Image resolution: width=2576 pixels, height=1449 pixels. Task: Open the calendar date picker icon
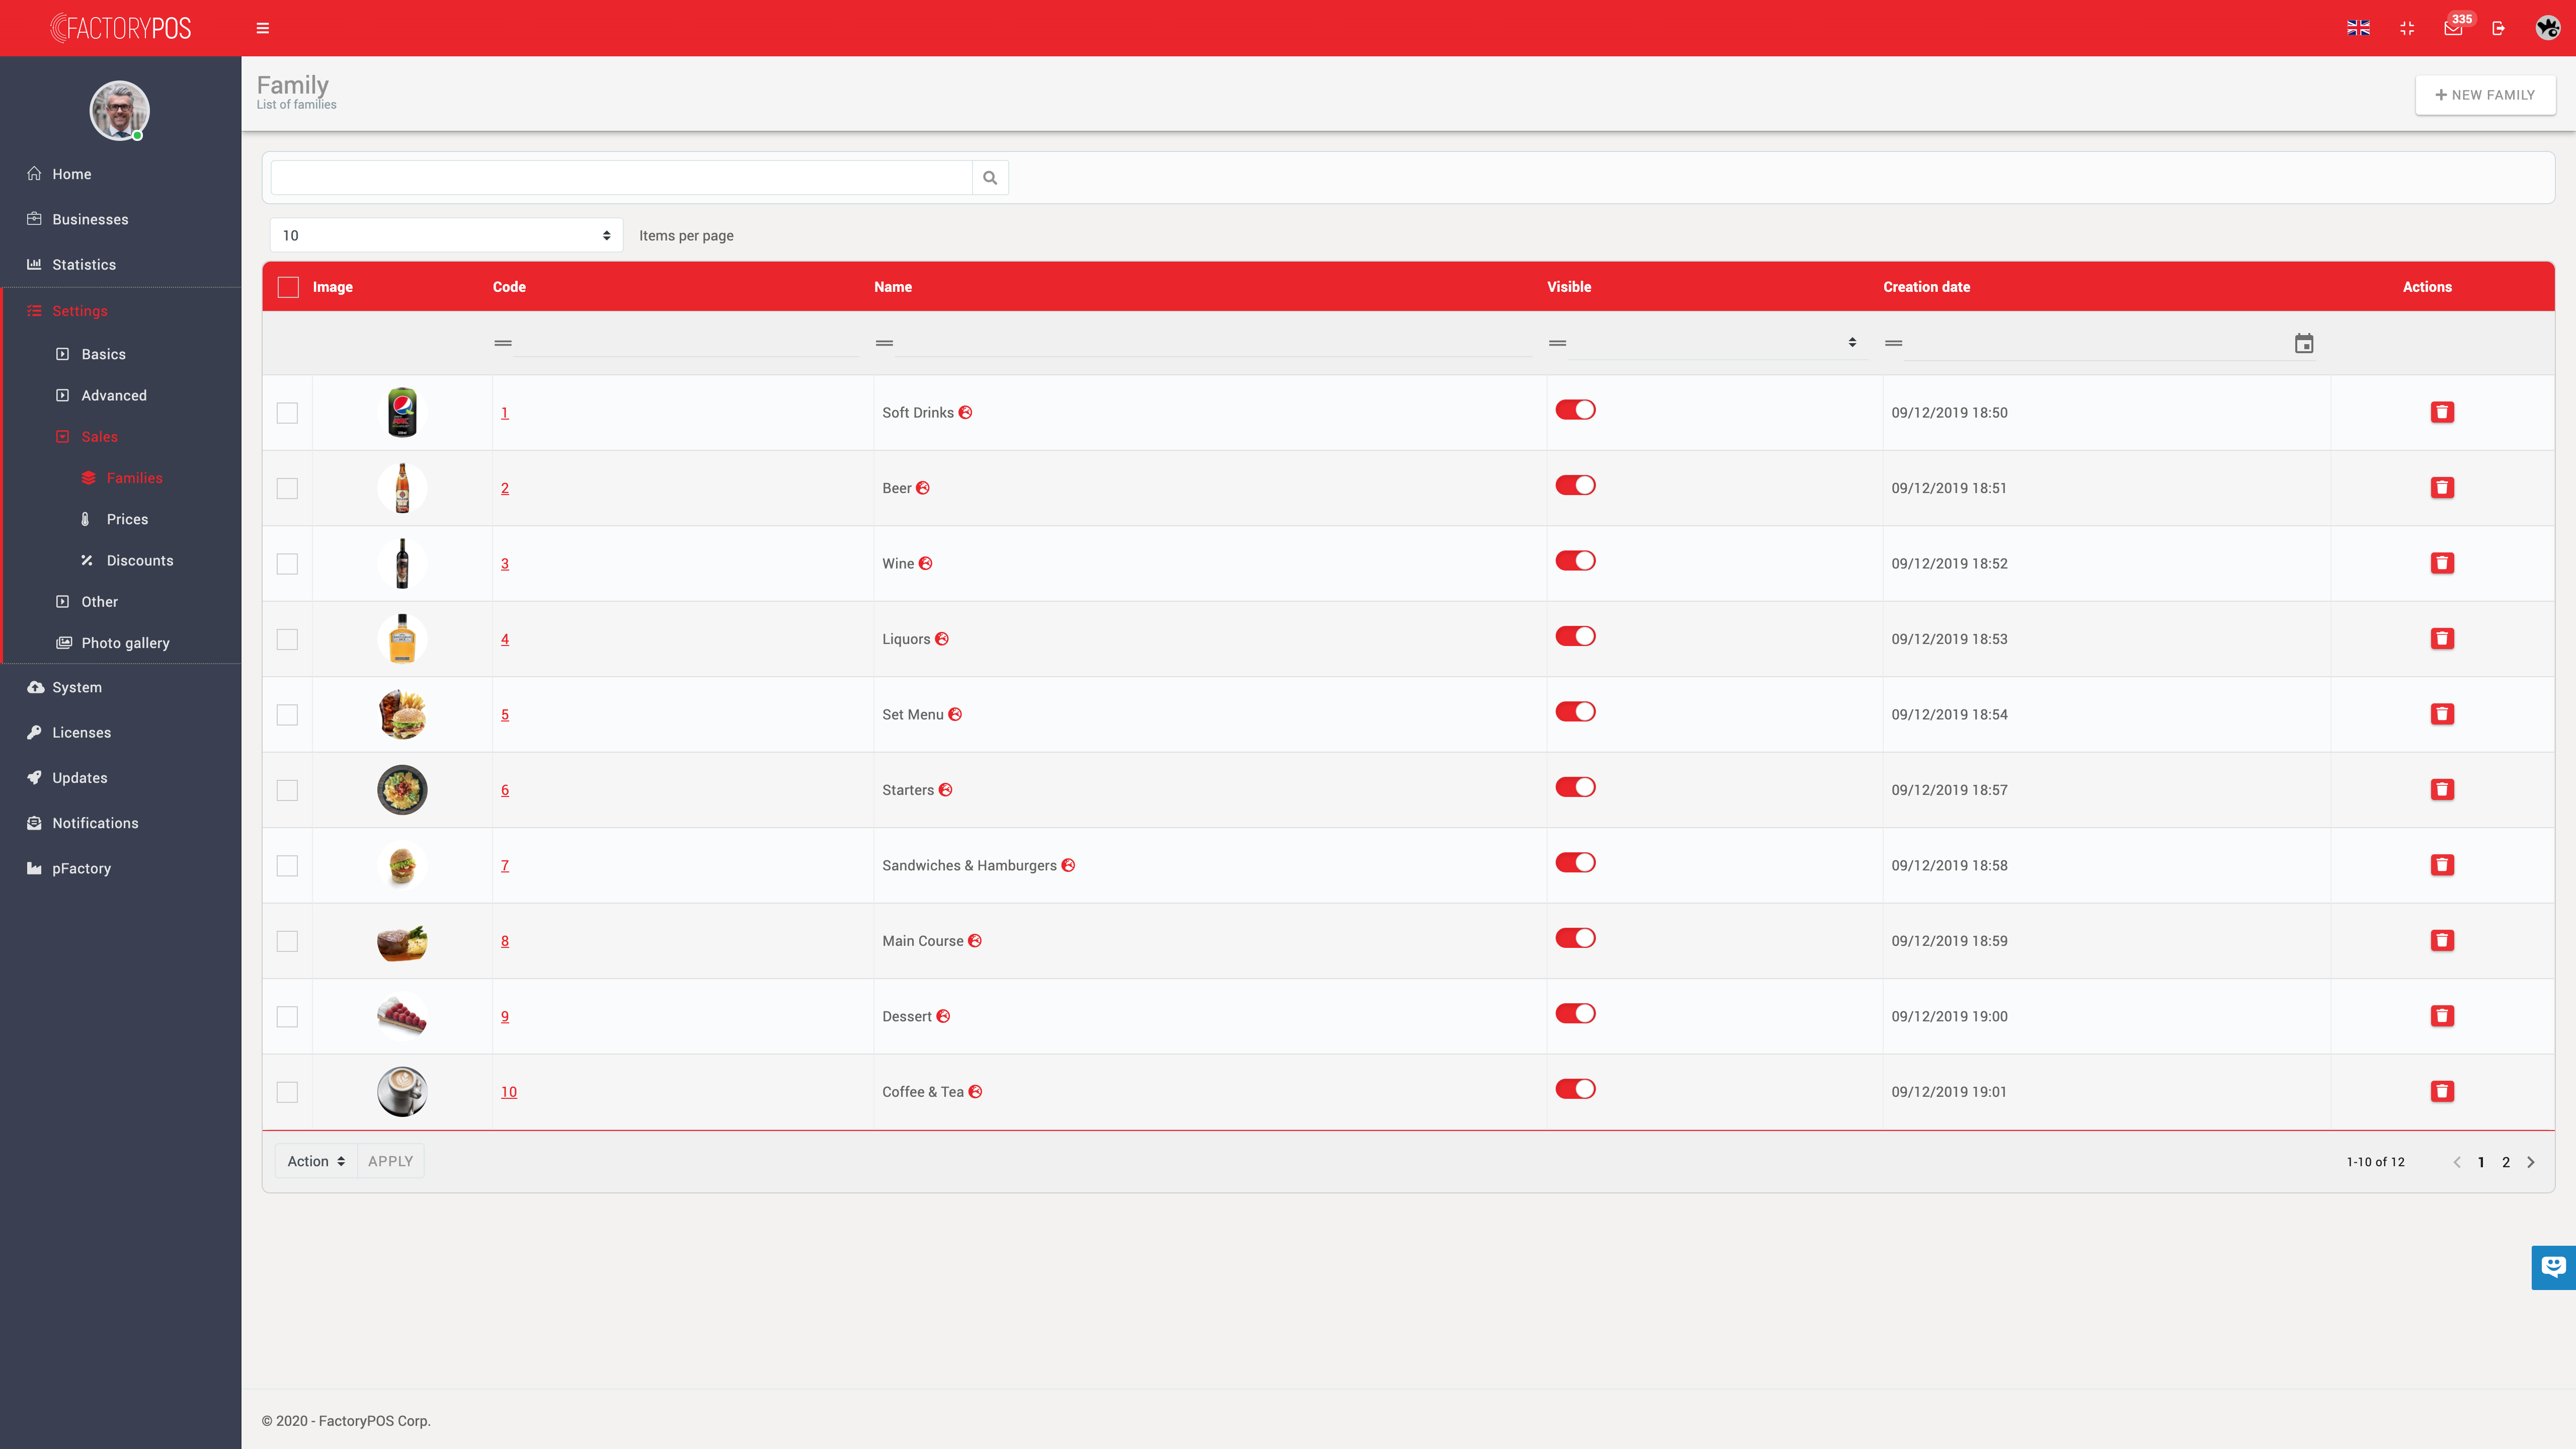pos(2304,344)
